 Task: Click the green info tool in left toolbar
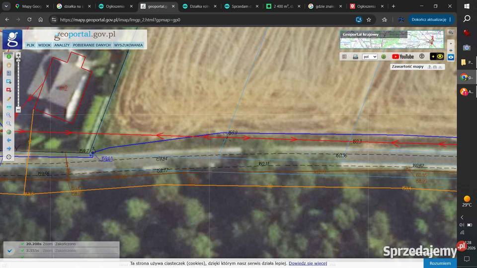[x=9, y=57]
